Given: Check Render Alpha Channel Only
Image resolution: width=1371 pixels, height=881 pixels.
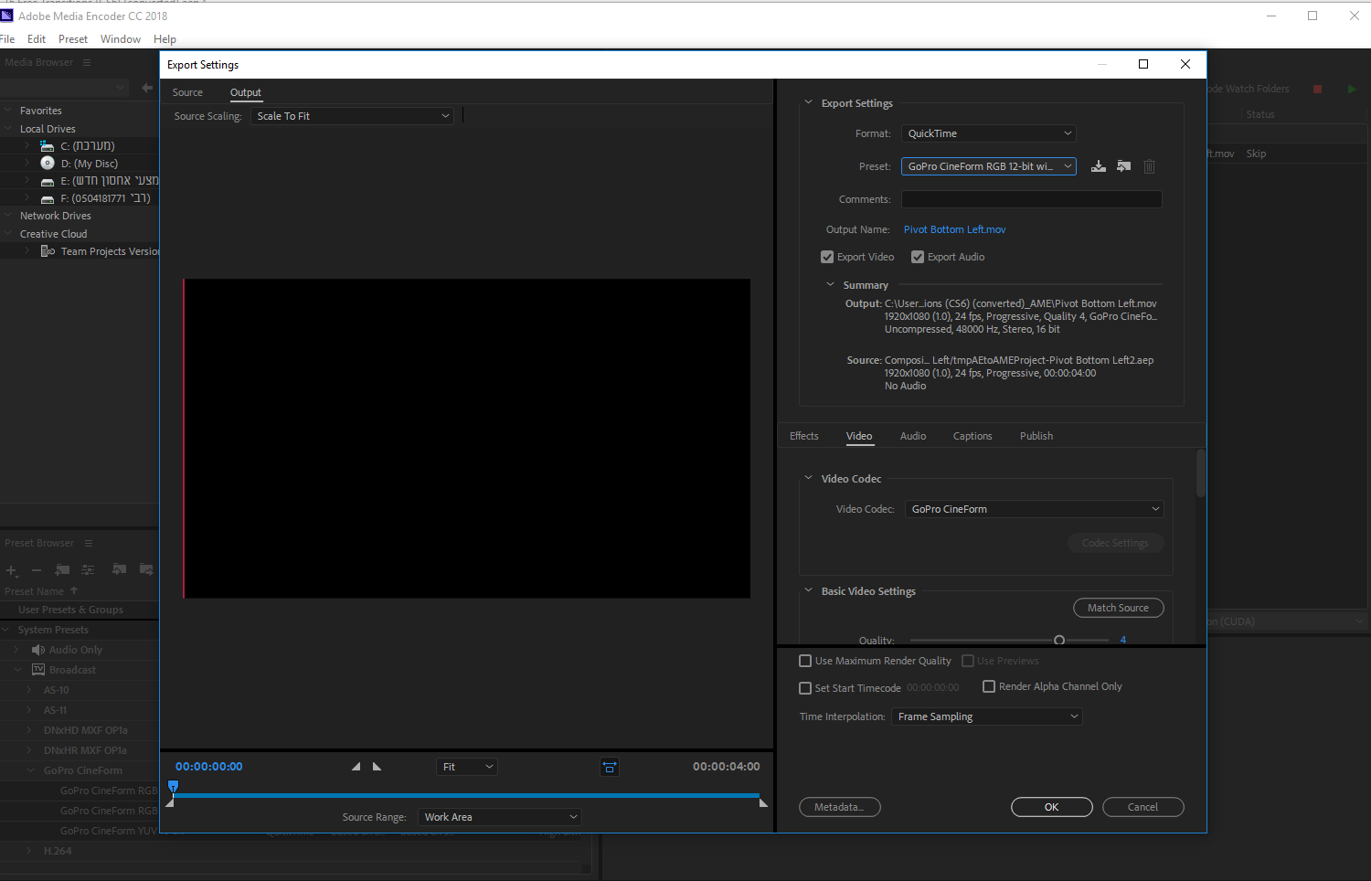Looking at the screenshot, I should 989,686.
